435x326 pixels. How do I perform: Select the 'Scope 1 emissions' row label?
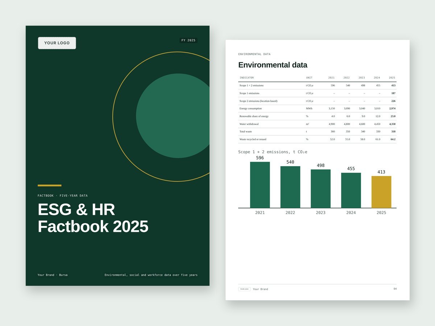(249, 93)
